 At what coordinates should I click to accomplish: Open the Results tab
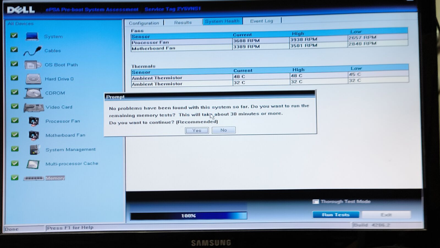click(x=183, y=22)
